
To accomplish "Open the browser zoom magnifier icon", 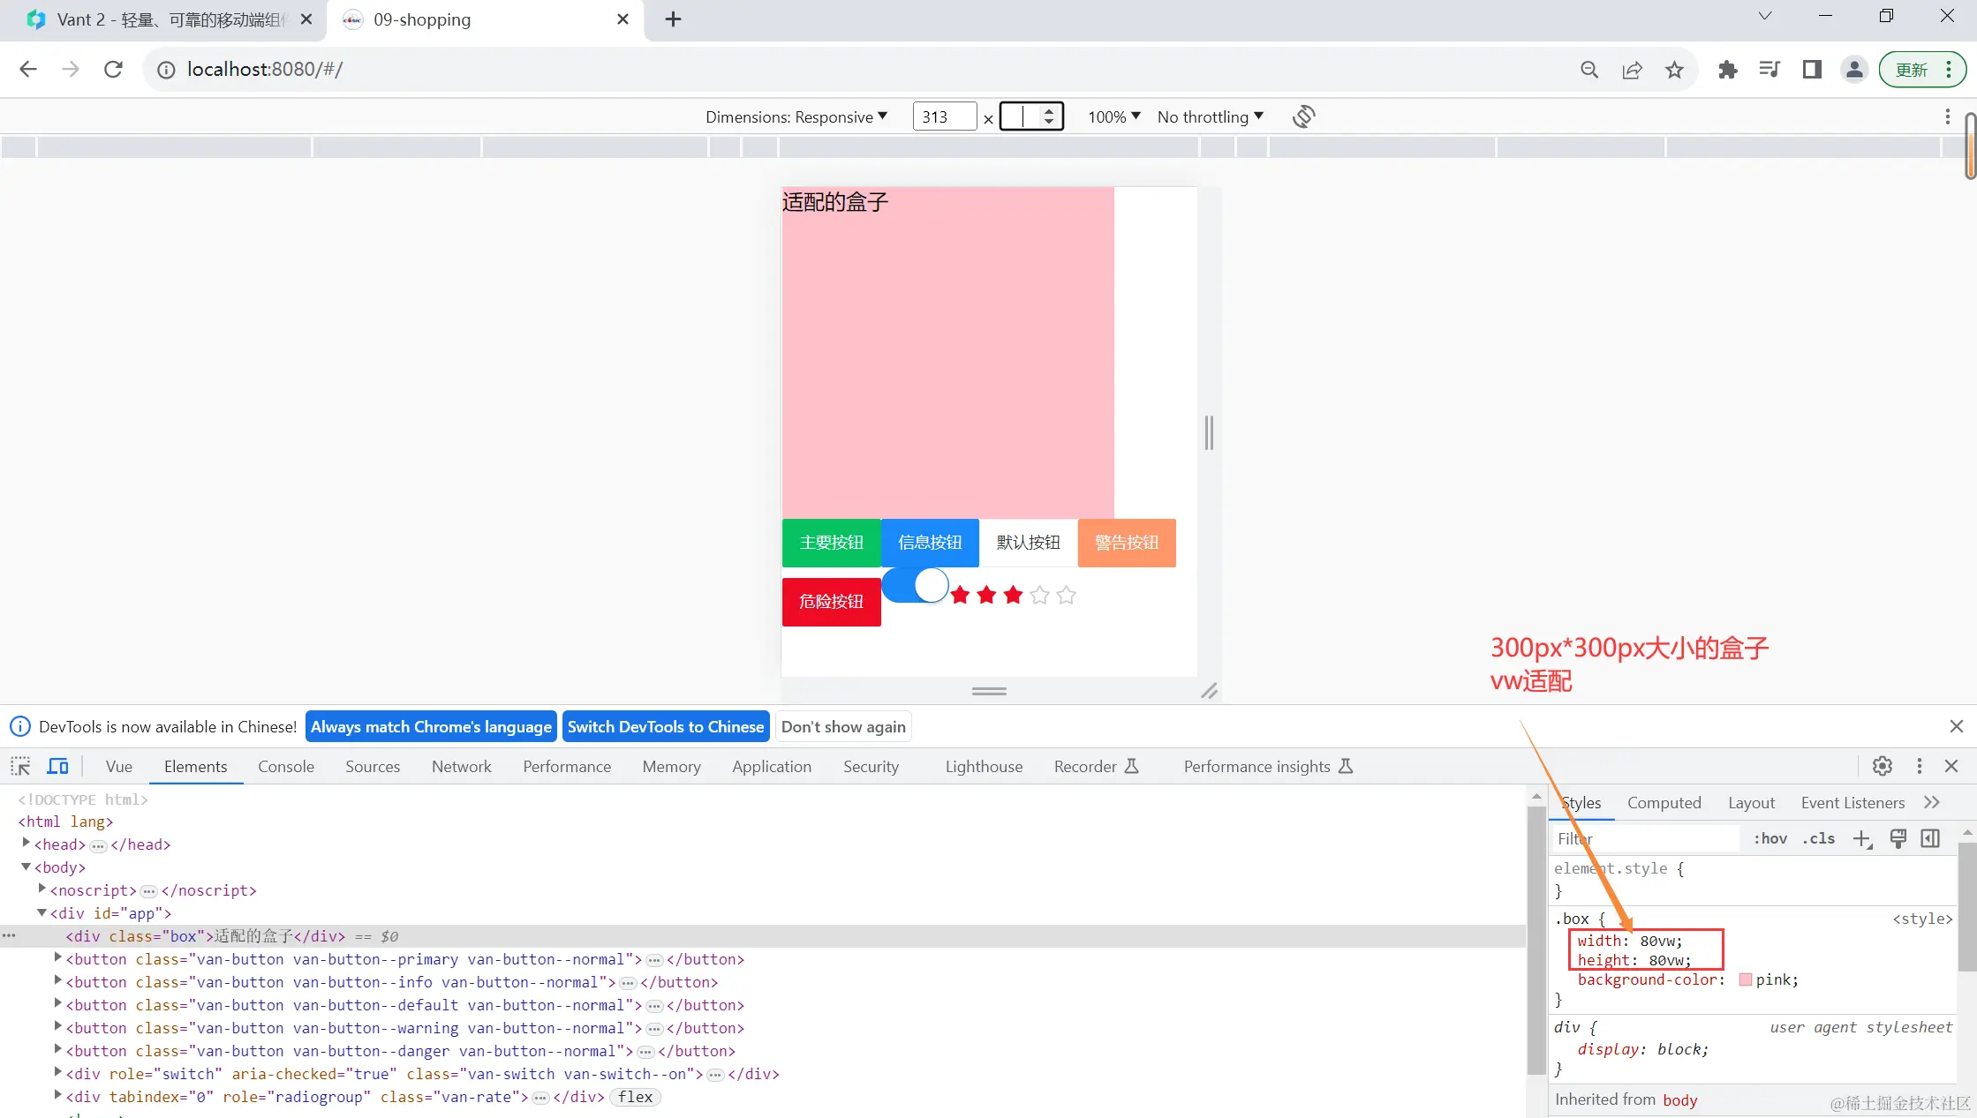I will [1589, 70].
